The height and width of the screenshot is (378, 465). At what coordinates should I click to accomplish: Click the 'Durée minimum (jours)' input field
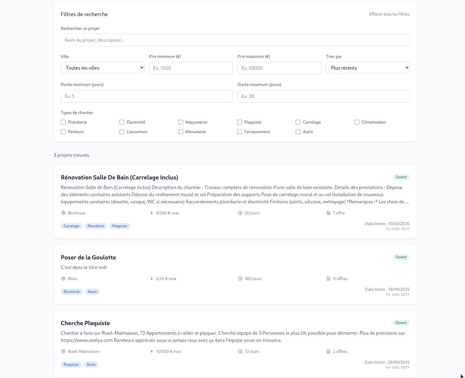click(147, 96)
